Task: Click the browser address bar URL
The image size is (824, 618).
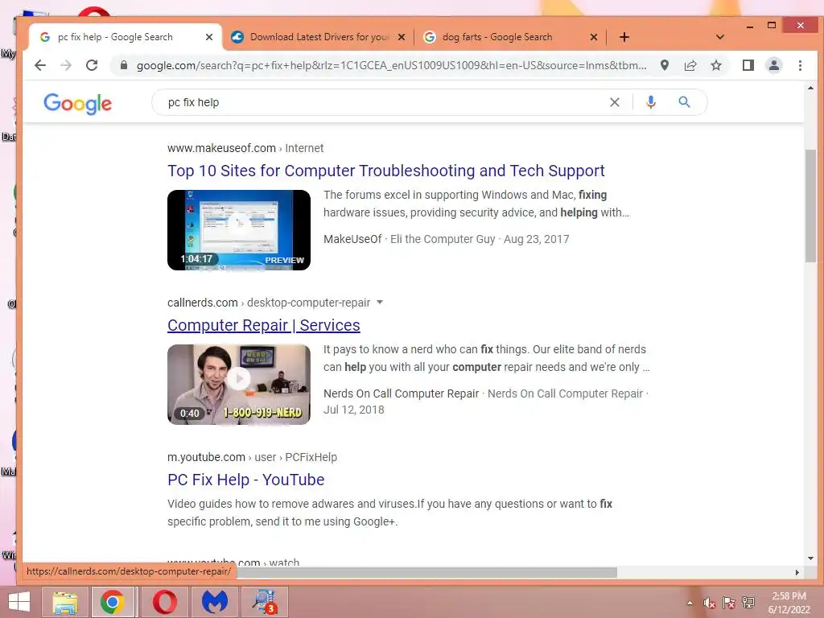Action: pos(391,66)
